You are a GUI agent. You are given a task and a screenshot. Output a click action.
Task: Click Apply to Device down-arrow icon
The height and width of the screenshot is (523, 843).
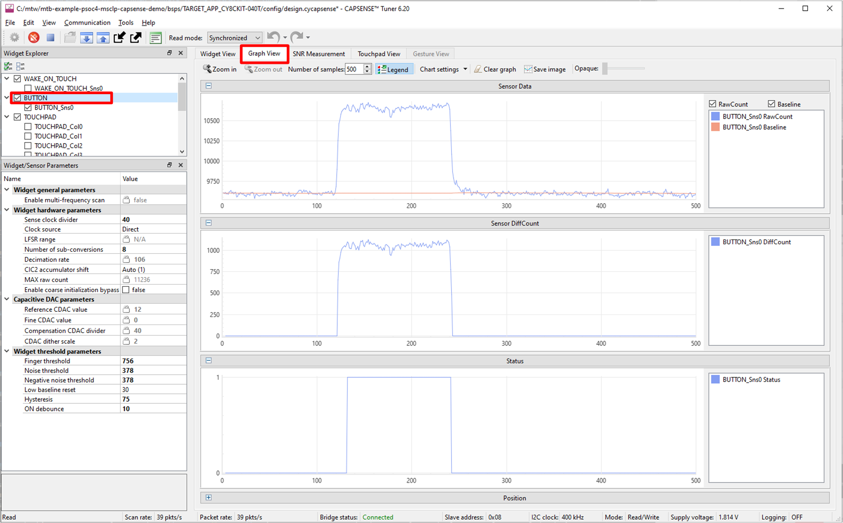86,37
